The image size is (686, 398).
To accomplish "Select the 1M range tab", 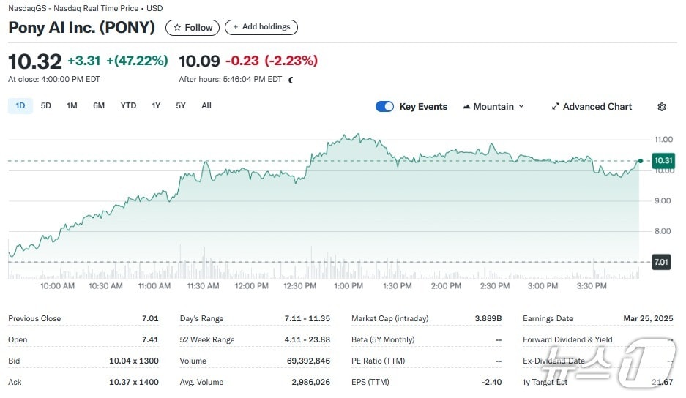I will 72,106.
